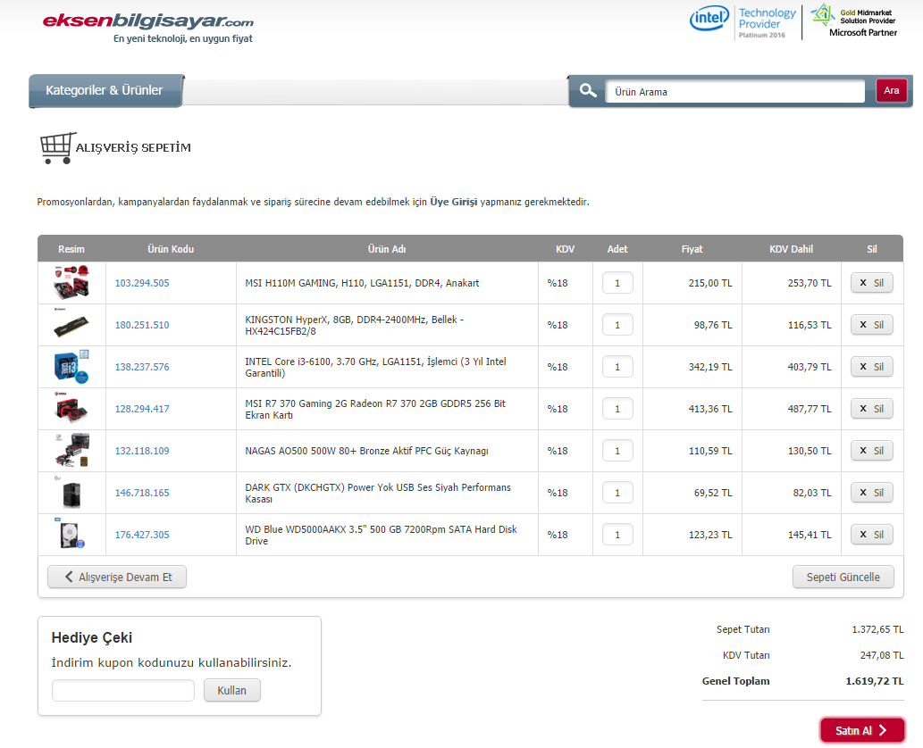Image resolution: width=923 pixels, height=748 pixels.
Task: Click the 487,77 TL price cell
Action: [x=810, y=409]
